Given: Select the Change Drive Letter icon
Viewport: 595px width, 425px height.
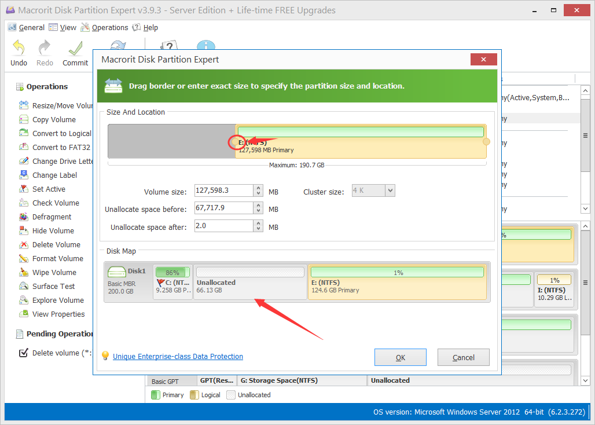Looking at the screenshot, I should click(x=24, y=161).
